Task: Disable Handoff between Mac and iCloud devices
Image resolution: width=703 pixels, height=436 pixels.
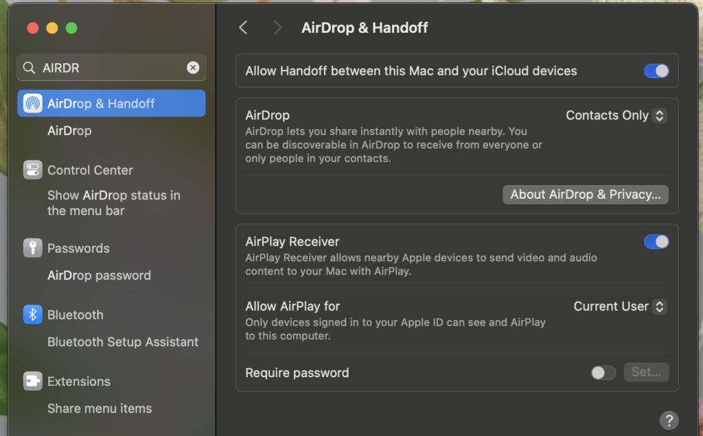Action: point(656,71)
